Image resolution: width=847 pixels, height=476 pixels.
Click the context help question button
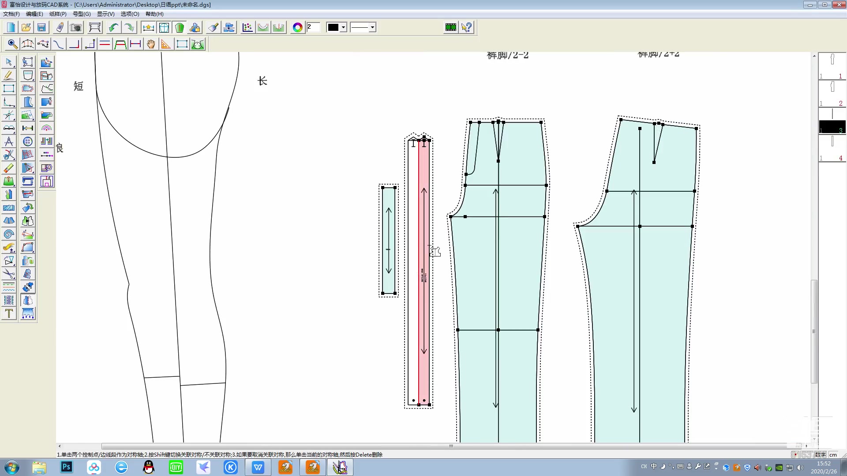pos(466,27)
